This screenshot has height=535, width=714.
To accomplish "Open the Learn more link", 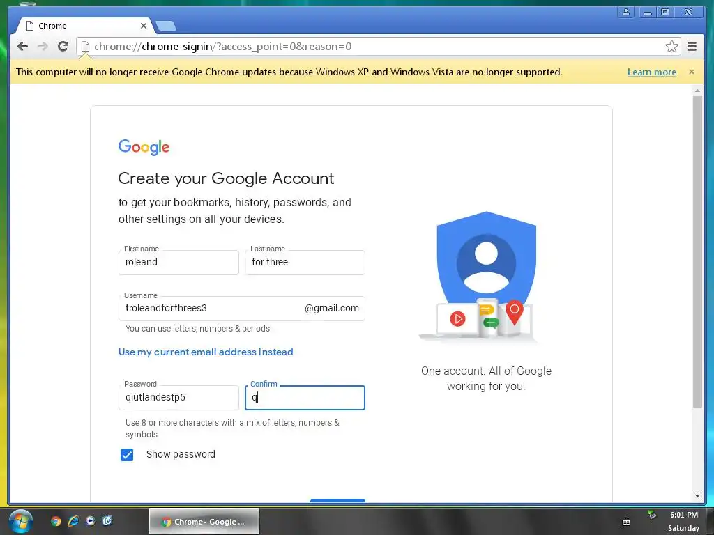I will [x=652, y=72].
